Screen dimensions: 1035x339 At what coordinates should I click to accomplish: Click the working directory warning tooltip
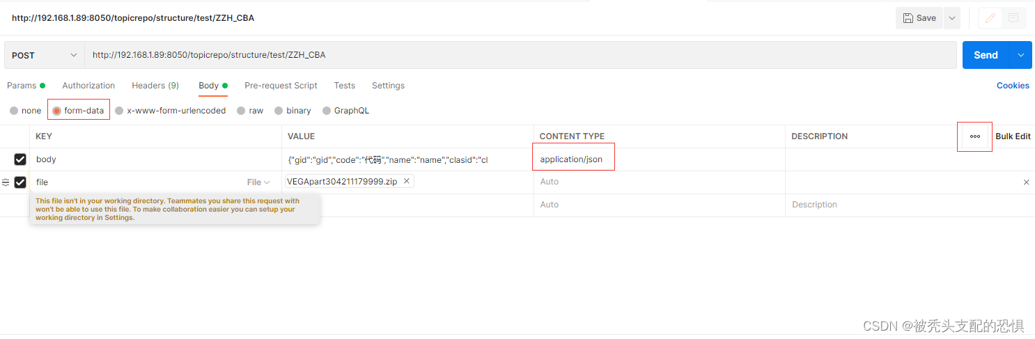click(175, 210)
